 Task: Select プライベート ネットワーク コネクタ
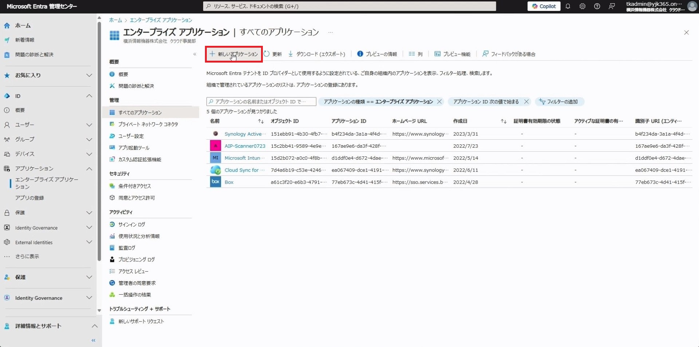[x=148, y=124]
